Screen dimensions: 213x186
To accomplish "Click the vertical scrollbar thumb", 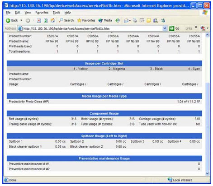I will click(x=208, y=127).
